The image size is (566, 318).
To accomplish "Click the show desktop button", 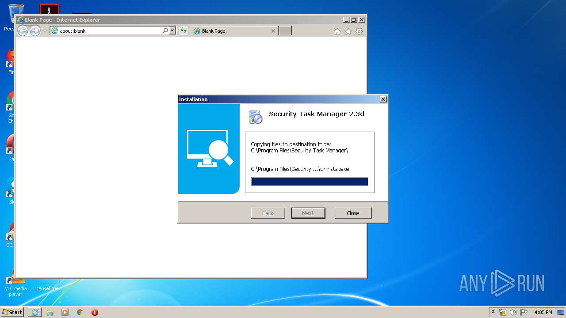I will coord(562,312).
